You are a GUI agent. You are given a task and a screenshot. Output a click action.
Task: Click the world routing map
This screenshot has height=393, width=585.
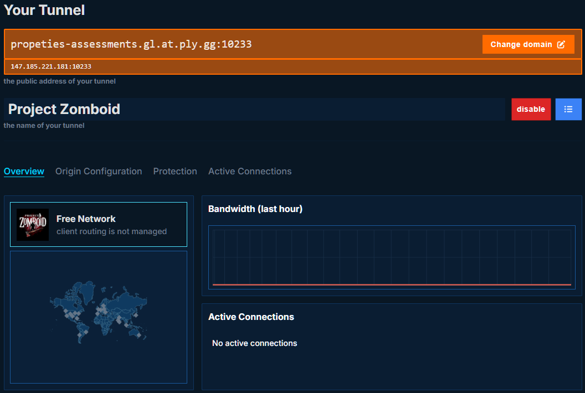tap(99, 317)
